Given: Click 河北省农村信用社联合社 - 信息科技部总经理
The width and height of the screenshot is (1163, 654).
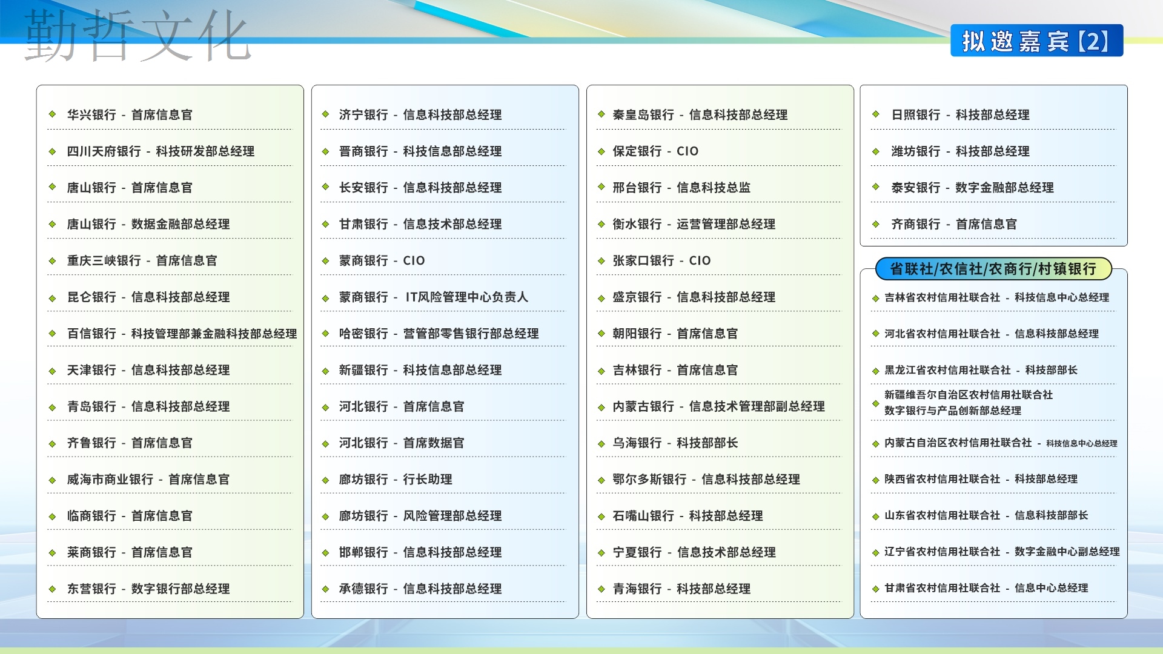Looking at the screenshot, I should point(992,334).
